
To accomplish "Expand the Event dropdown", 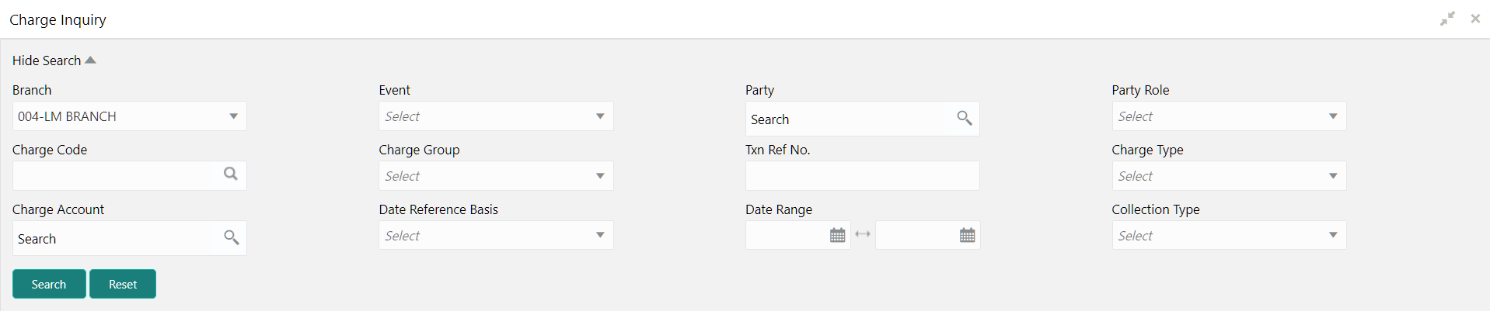I will (x=496, y=116).
